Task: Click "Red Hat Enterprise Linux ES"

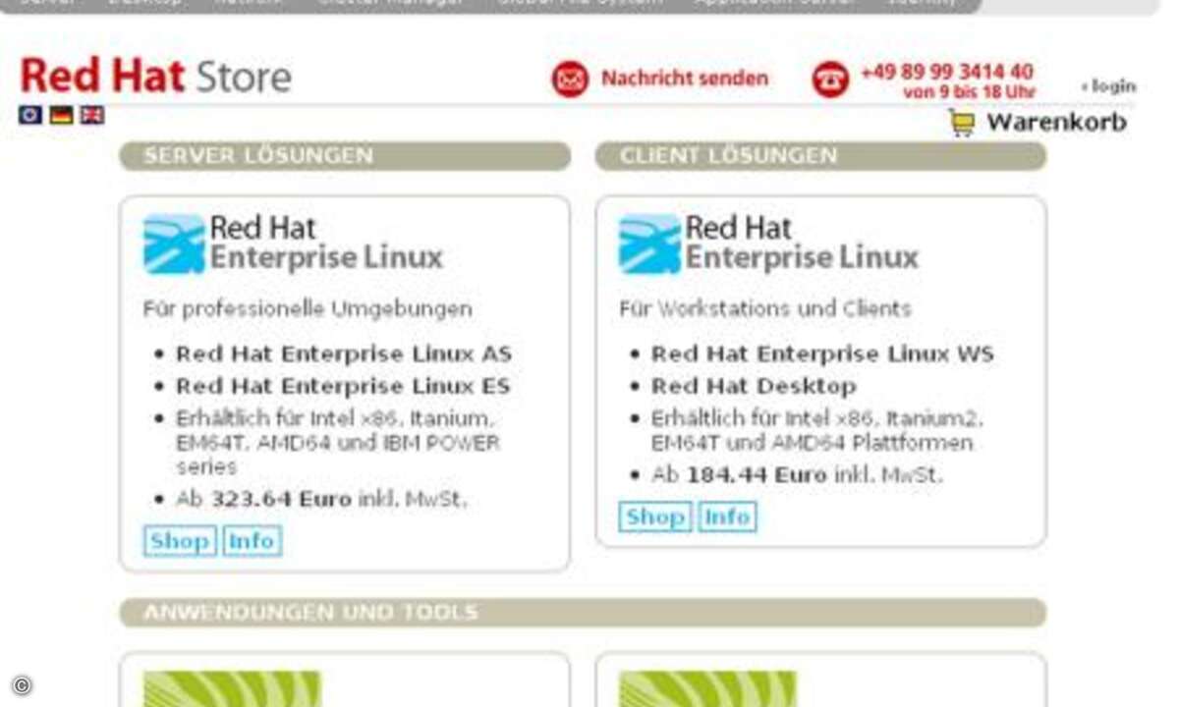Action: pos(343,386)
